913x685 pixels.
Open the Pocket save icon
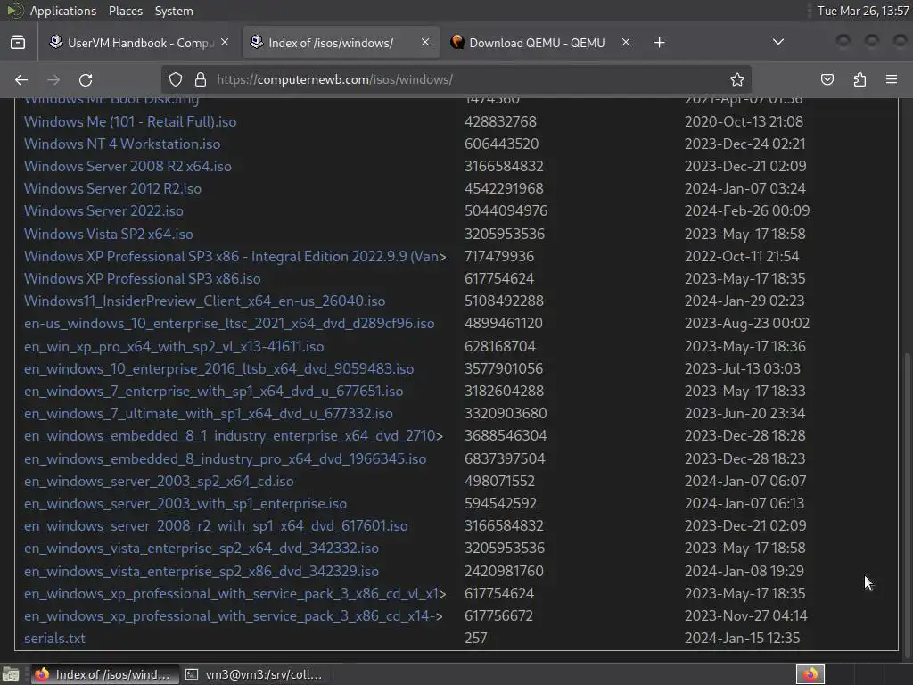[x=827, y=79]
